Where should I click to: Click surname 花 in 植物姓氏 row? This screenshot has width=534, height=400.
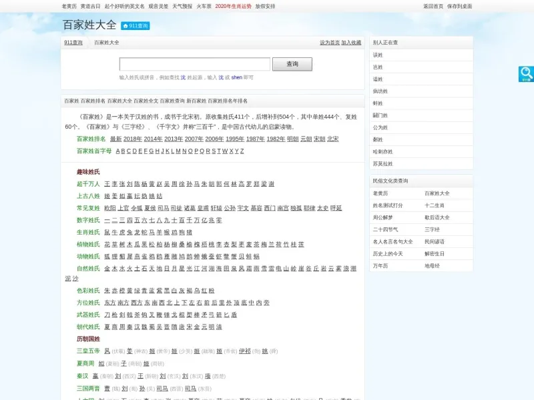pos(107,245)
